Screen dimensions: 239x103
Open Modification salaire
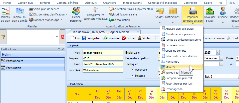click(123, 14)
